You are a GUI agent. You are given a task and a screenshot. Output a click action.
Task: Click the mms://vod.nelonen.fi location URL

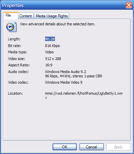coord(84,96)
